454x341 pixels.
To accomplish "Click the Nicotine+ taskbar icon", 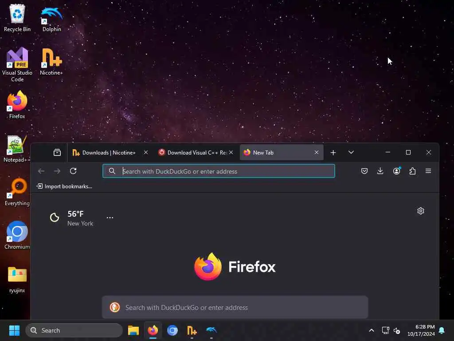I will [192, 330].
